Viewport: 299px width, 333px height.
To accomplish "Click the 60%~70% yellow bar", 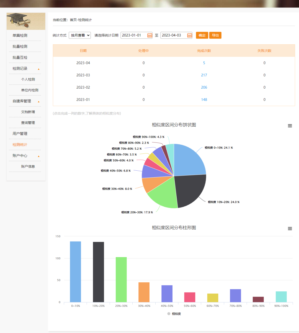I will (x=213, y=298).
